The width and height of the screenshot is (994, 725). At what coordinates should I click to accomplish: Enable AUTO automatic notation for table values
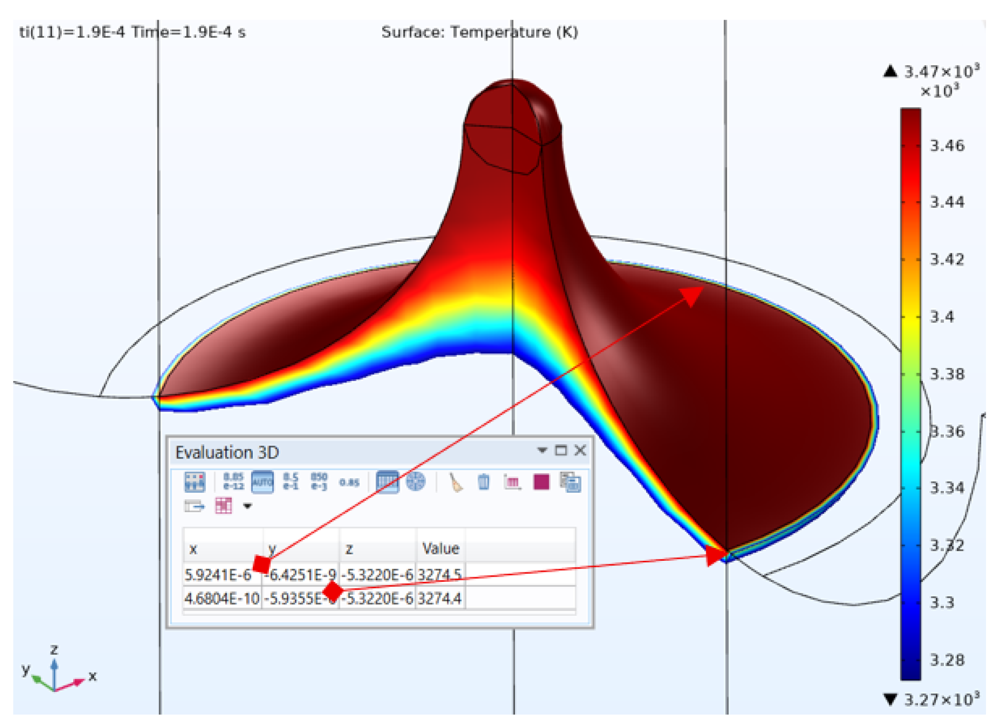pyautogui.click(x=262, y=481)
